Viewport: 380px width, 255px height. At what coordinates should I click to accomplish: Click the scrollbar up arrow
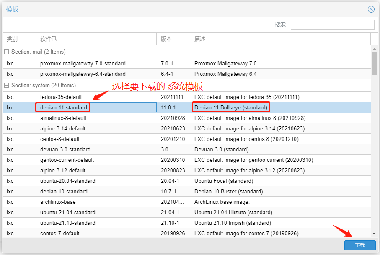(x=374, y=49)
